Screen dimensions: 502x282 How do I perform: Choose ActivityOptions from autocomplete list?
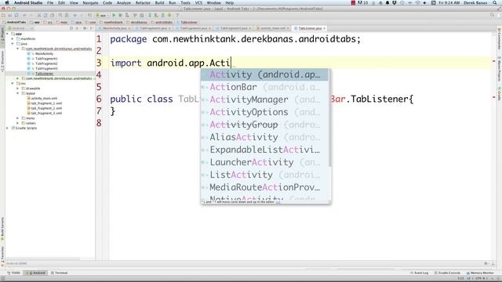(x=264, y=112)
